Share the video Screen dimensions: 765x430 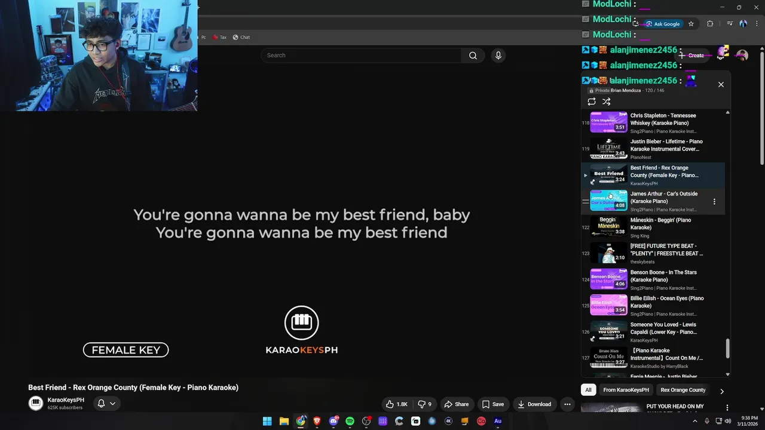[x=457, y=404]
